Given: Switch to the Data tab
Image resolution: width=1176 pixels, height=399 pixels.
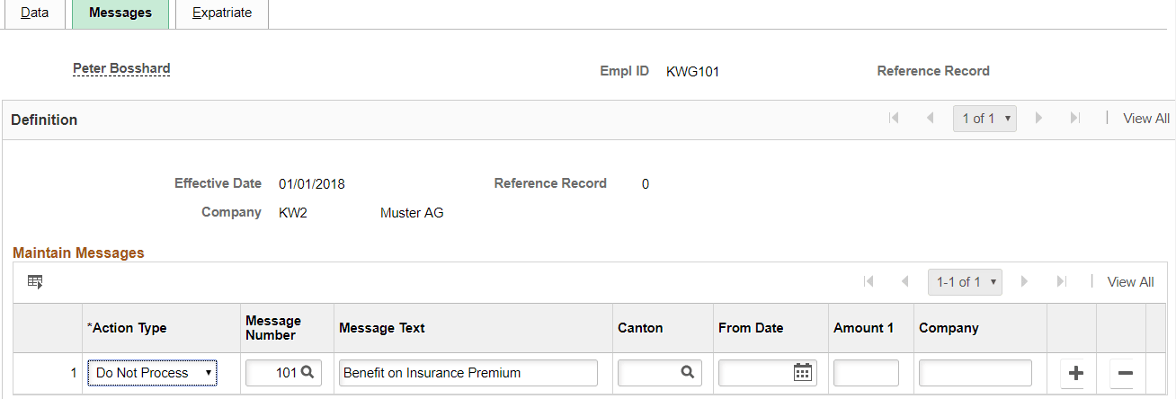Looking at the screenshot, I should [34, 13].
